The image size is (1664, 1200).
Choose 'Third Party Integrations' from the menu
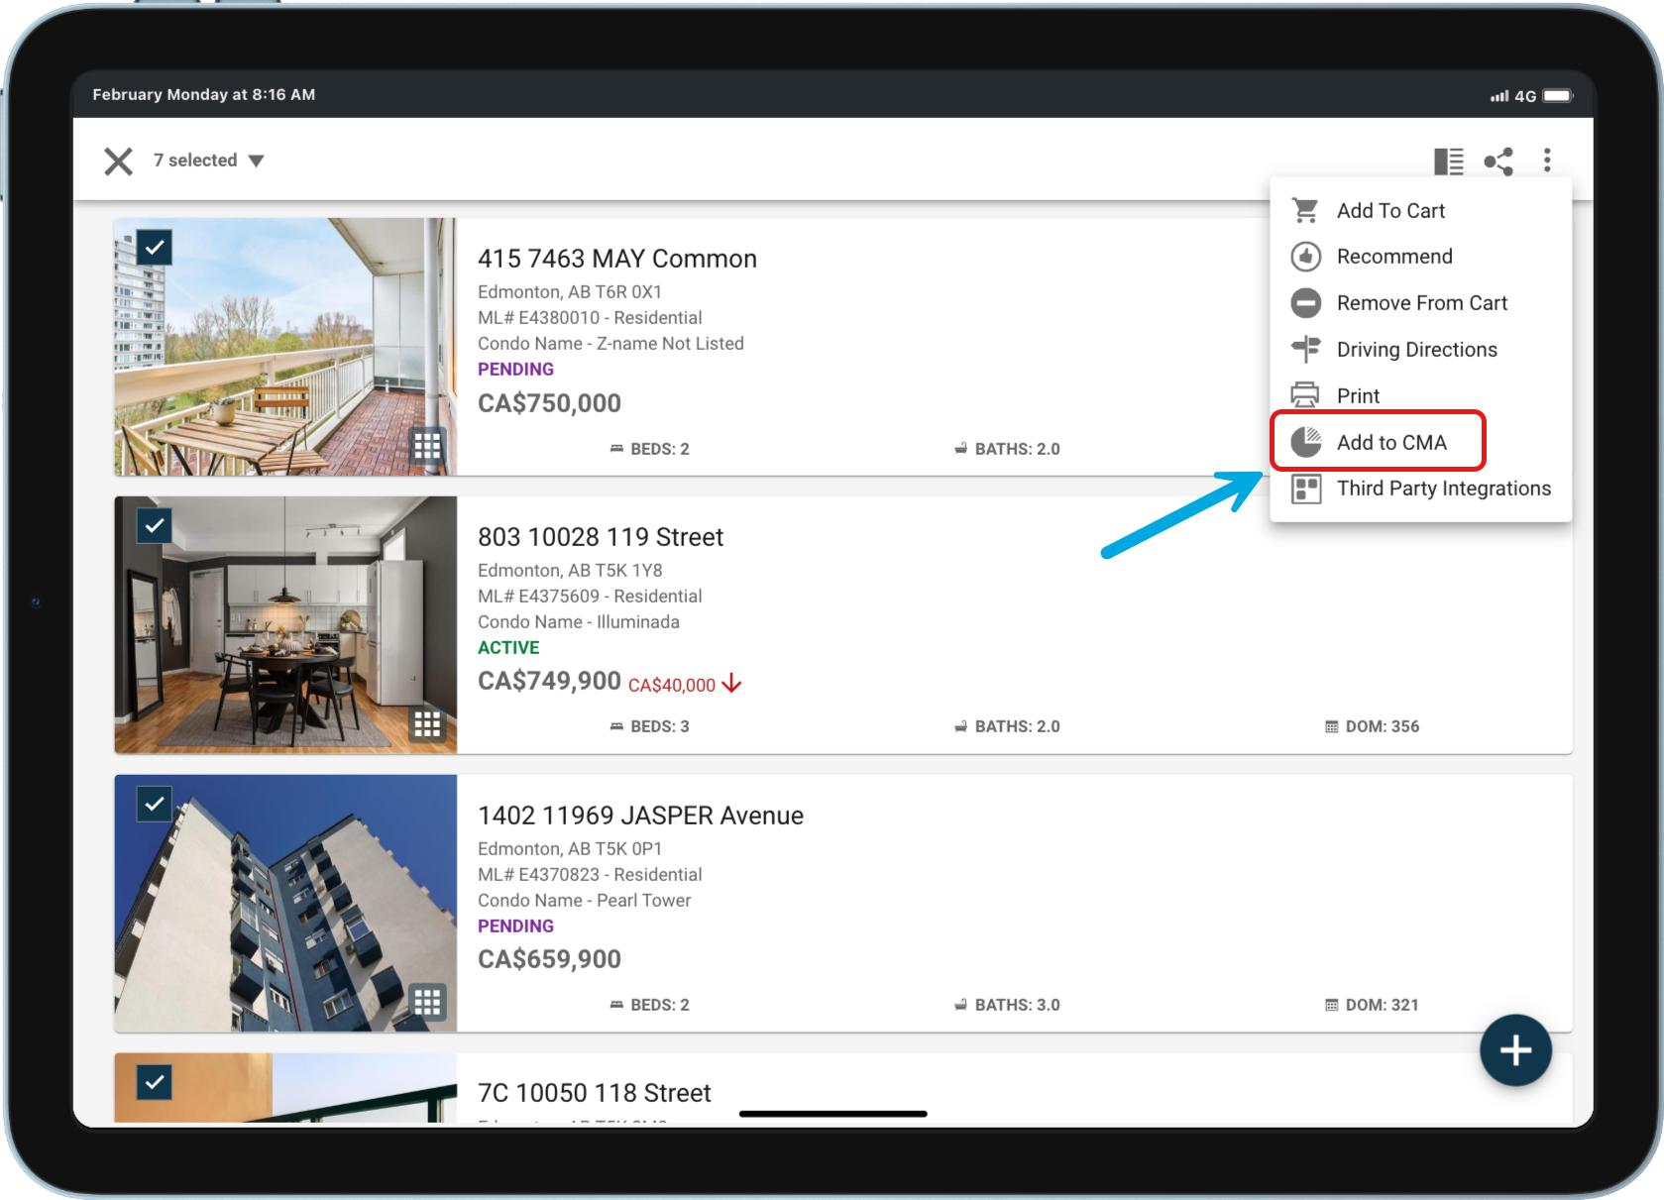[1420, 489]
